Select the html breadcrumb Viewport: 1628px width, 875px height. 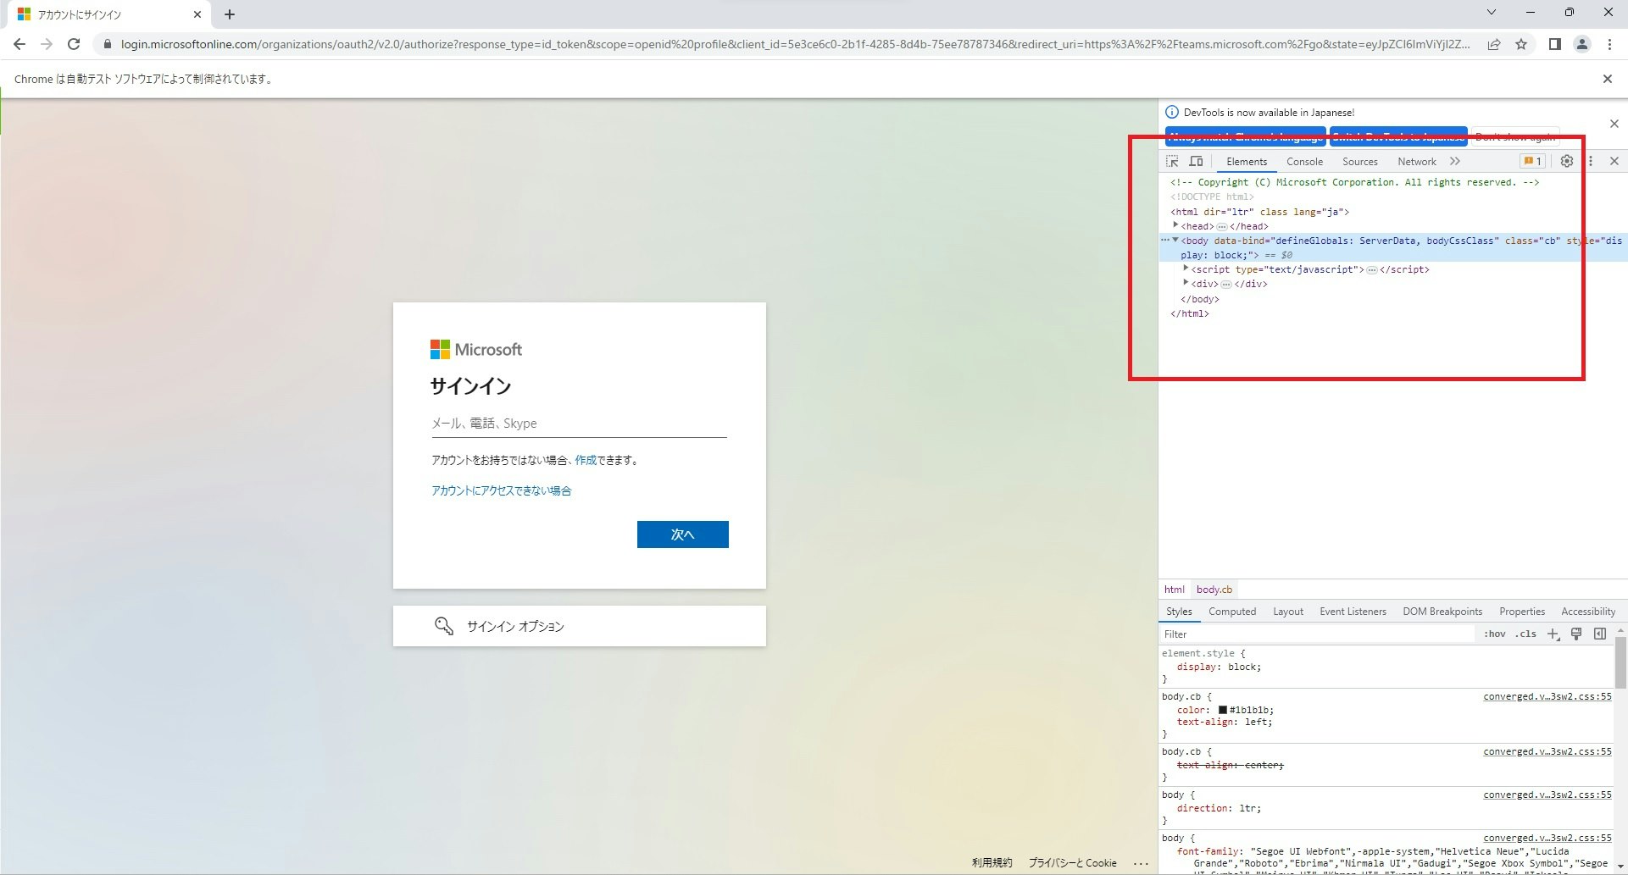(x=1174, y=590)
